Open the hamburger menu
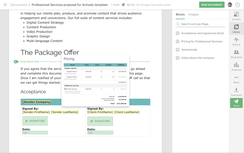Viewport: 244px width, 153px height. [x=5, y=5]
